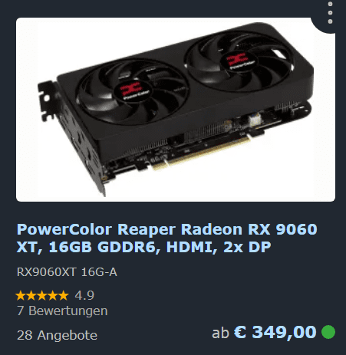This screenshot has width=346, height=355.
Task: Open the 28 Angebote offers link
Action: coord(57,335)
